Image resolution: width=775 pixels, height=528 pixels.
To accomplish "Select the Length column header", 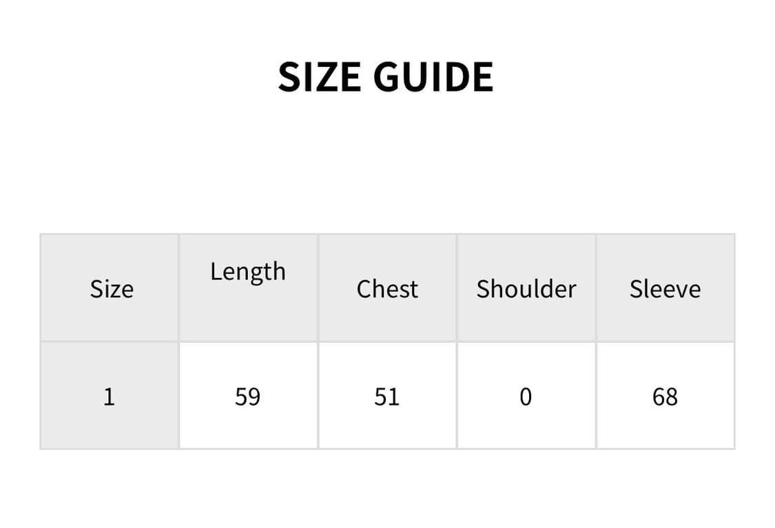I will tap(248, 272).
